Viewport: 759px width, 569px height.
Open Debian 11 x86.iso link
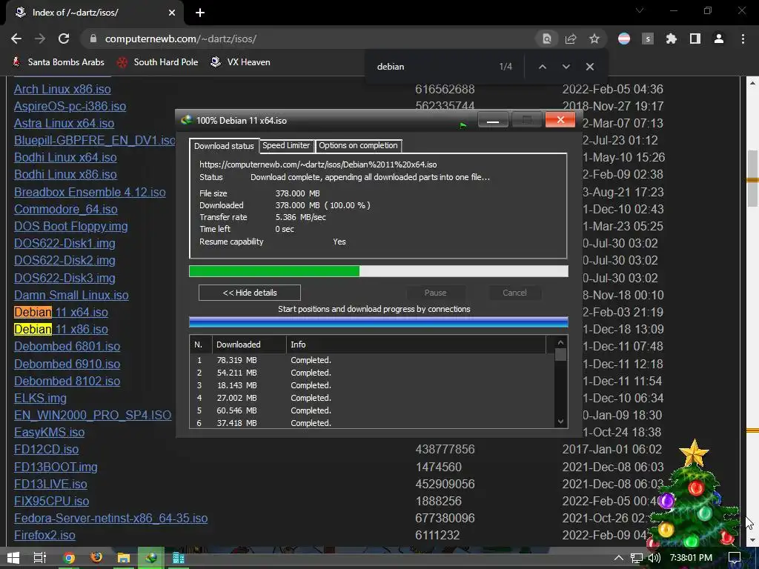point(61,329)
